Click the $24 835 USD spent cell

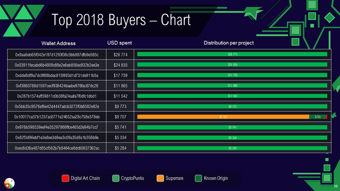point(120,65)
